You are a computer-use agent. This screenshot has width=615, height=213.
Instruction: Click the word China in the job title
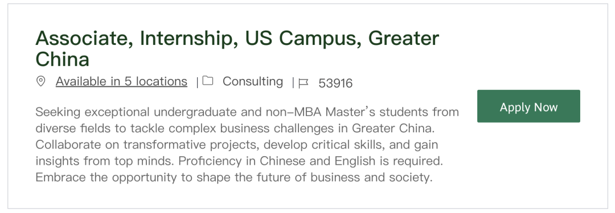63,60
